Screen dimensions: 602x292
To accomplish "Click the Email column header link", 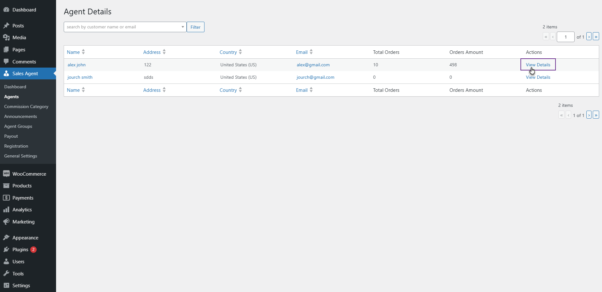I will [302, 52].
